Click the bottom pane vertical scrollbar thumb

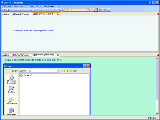pyautogui.click(x=157, y=80)
